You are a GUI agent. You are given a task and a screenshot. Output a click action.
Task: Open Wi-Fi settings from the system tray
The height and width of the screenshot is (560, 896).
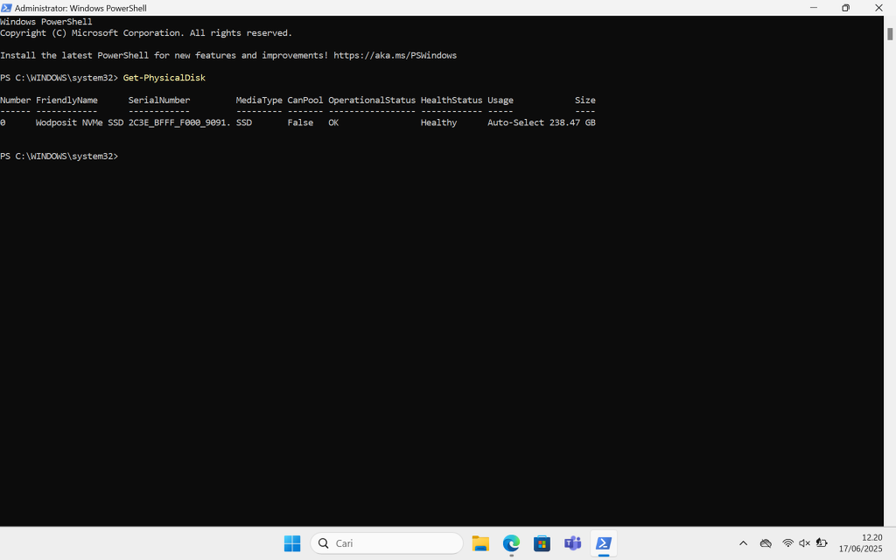click(x=787, y=542)
